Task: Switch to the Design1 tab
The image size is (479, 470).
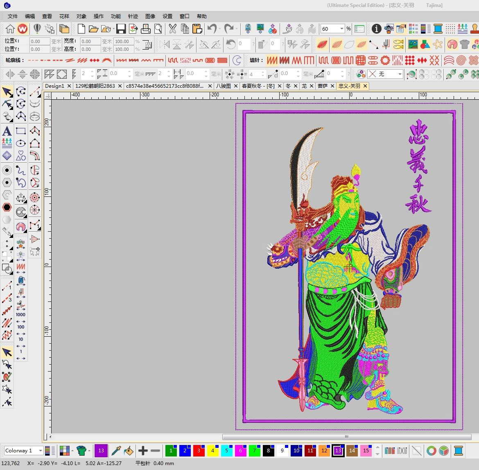Action: 54,86
